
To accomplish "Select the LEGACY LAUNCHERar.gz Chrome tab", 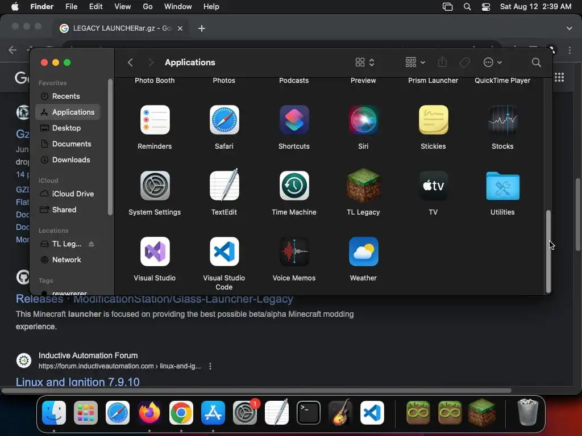I will [122, 28].
